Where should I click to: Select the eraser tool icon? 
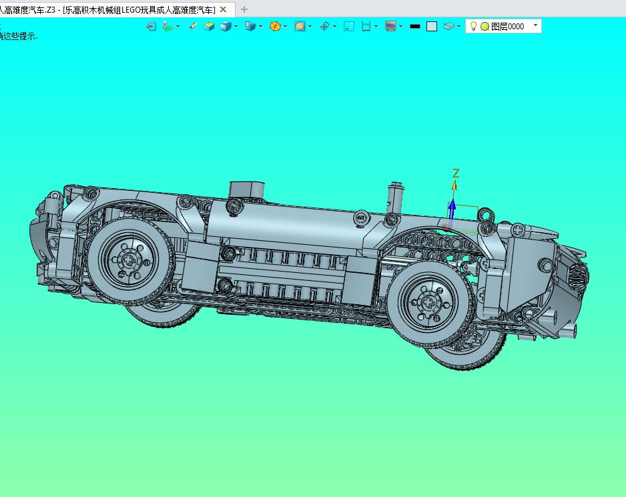193,26
